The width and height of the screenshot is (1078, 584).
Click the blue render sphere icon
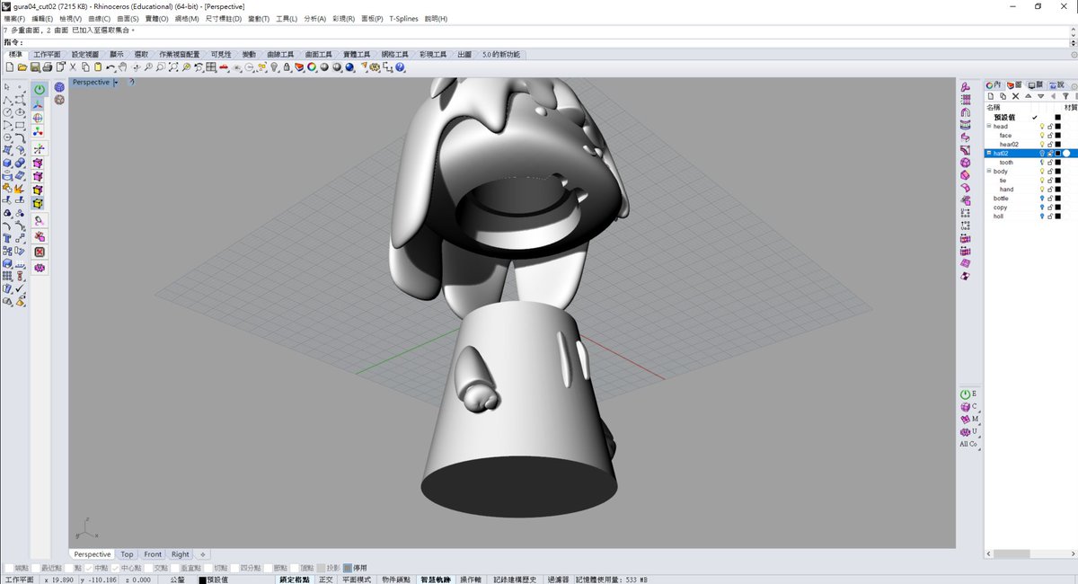point(349,67)
